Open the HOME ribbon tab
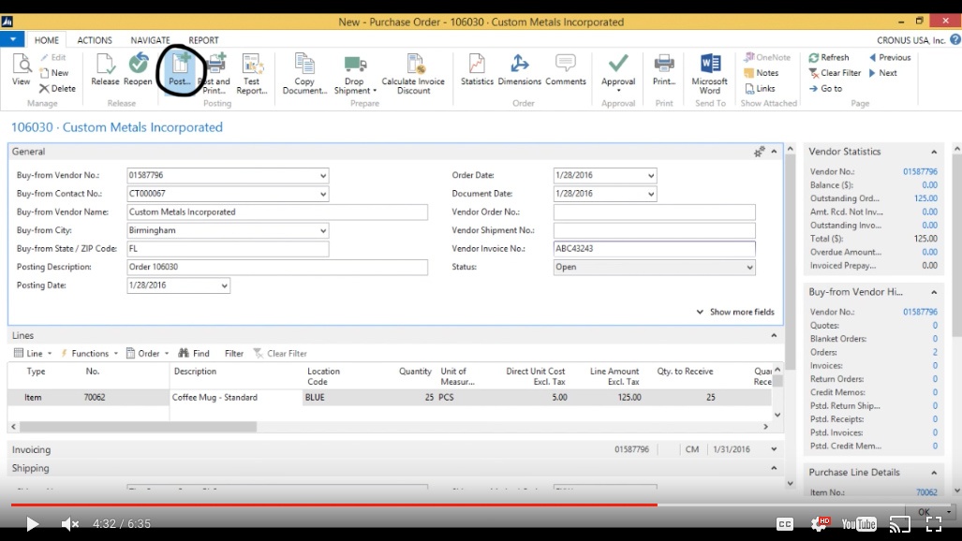The height and width of the screenshot is (541, 962). [x=47, y=40]
